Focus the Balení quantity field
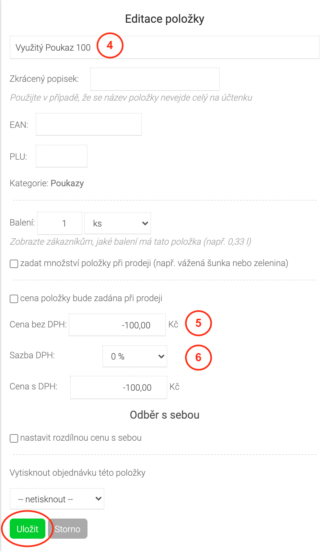Screen dimensions: 328x551 (x=60, y=223)
